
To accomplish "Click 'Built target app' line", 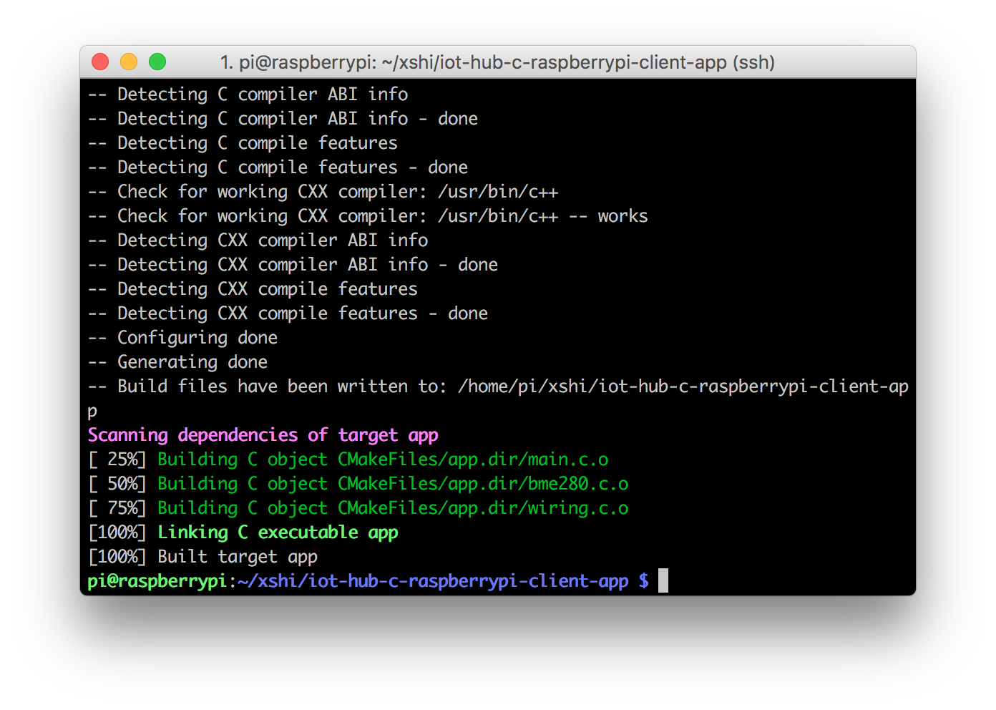I will [202, 557].
